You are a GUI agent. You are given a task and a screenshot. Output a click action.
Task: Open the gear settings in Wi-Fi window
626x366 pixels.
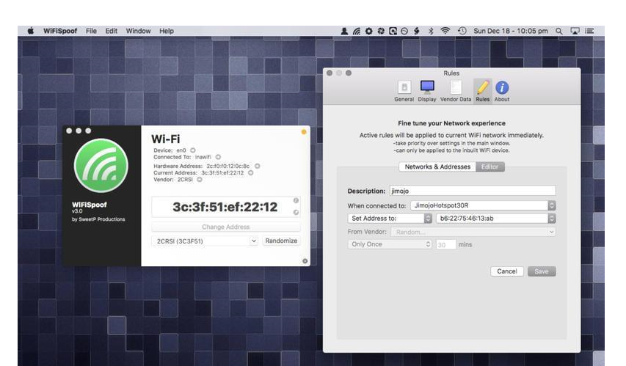point(305,261)
